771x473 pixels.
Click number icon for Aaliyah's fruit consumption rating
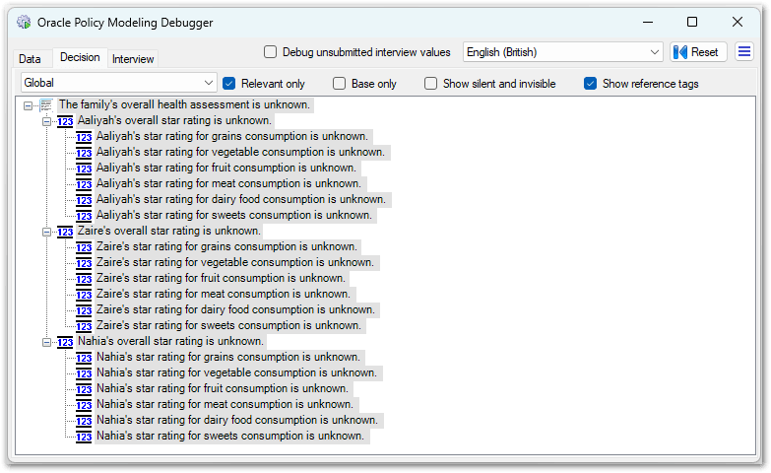[84, 169]
